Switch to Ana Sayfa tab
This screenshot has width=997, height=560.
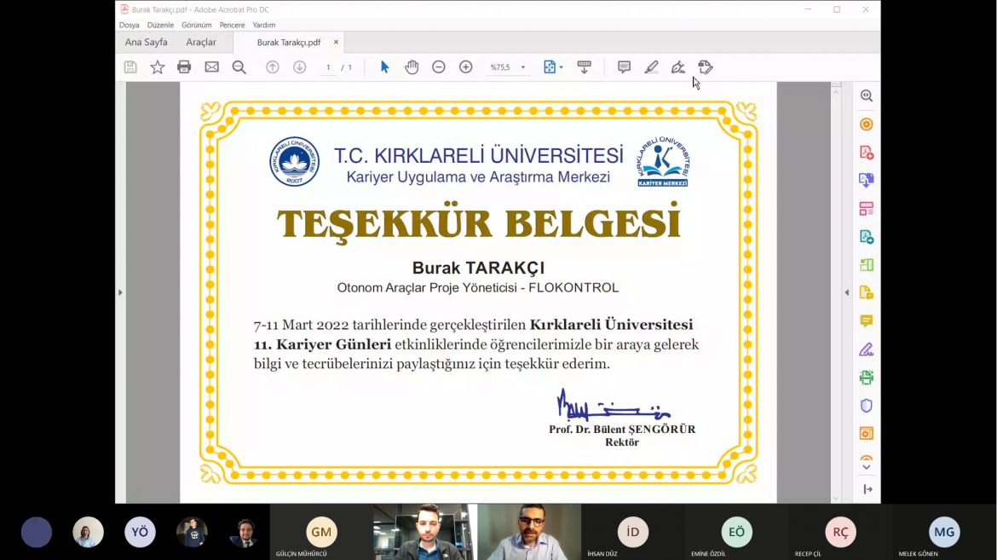pyautogui.click(x=147, y=42)
